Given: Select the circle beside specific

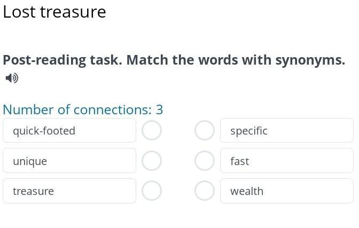Looking at the screenshot, I should 204,130.
